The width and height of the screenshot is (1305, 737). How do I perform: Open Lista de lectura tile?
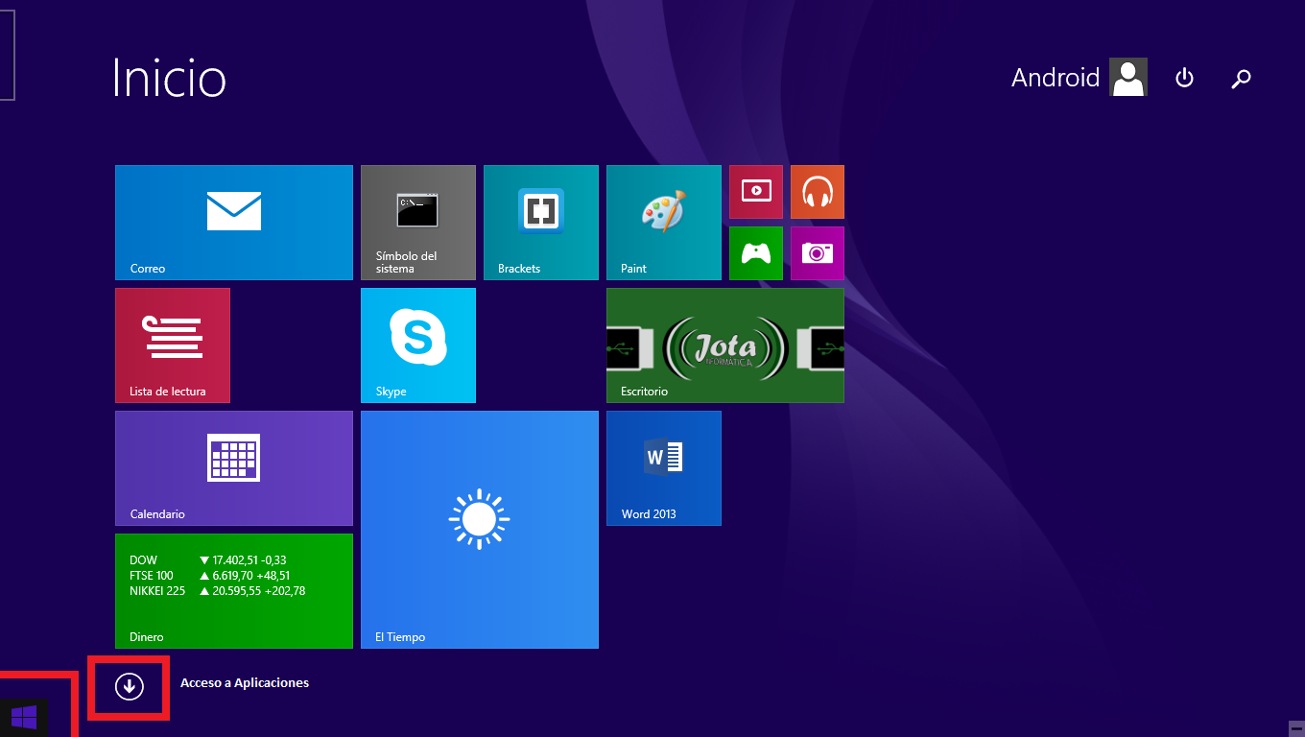coord(172,345)
